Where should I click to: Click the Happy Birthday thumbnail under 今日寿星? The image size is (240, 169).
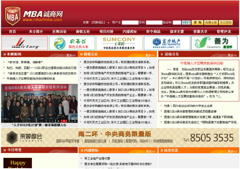(x=18, y=163)
